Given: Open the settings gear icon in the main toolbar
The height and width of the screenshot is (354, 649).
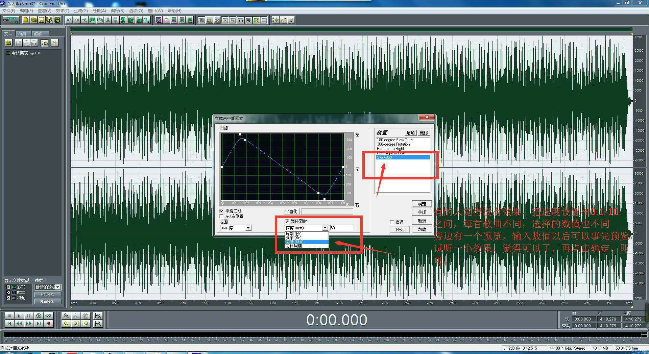Looking at the screenshot, I should [275, 20].
